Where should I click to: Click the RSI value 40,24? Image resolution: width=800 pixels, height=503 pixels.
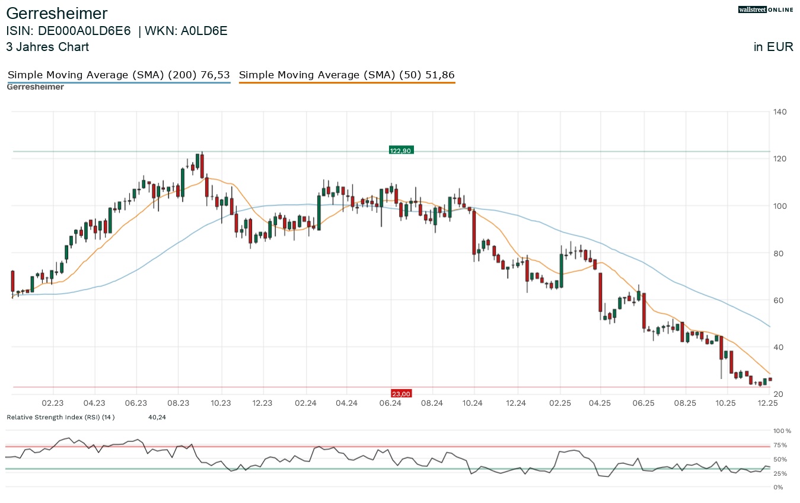click(x=157, y=417)
